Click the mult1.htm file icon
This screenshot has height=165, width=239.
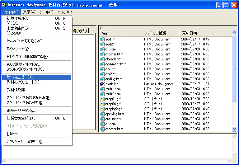click(102, 89)
